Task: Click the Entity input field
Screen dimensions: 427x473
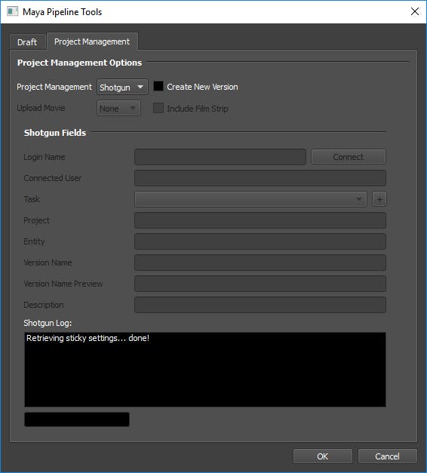Action: tap(260, 241)
